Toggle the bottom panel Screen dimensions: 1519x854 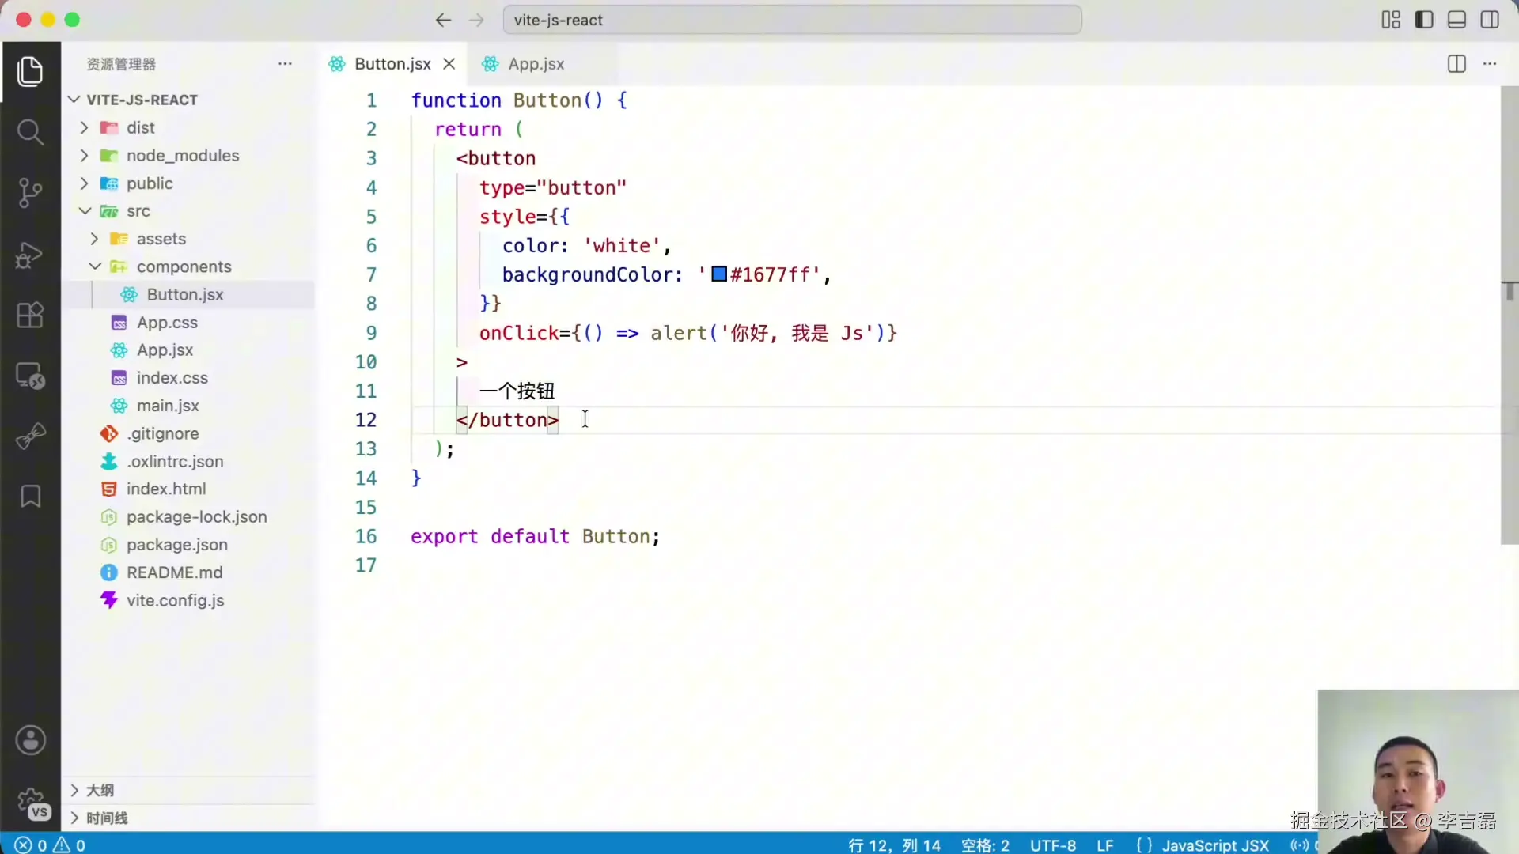(1456, 20)
